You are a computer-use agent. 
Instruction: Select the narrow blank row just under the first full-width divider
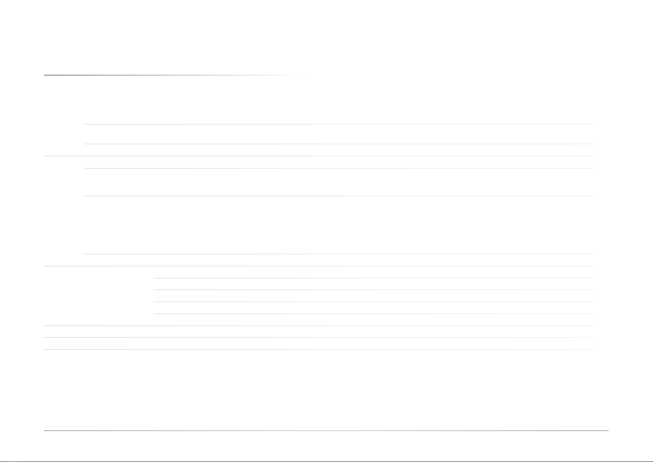point(339,162)
